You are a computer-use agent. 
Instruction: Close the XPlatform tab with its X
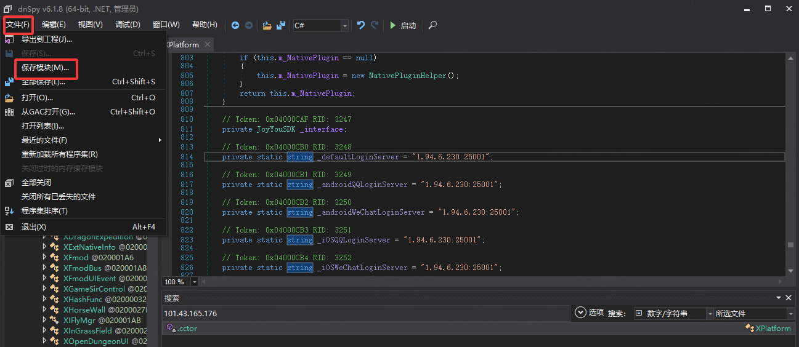pyautogui.click(x=208, y=44)
